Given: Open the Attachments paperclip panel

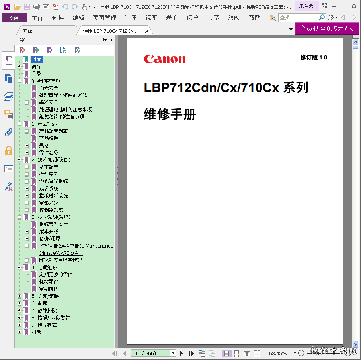Looking at the screenshot, I should click(x=8, y=132).
